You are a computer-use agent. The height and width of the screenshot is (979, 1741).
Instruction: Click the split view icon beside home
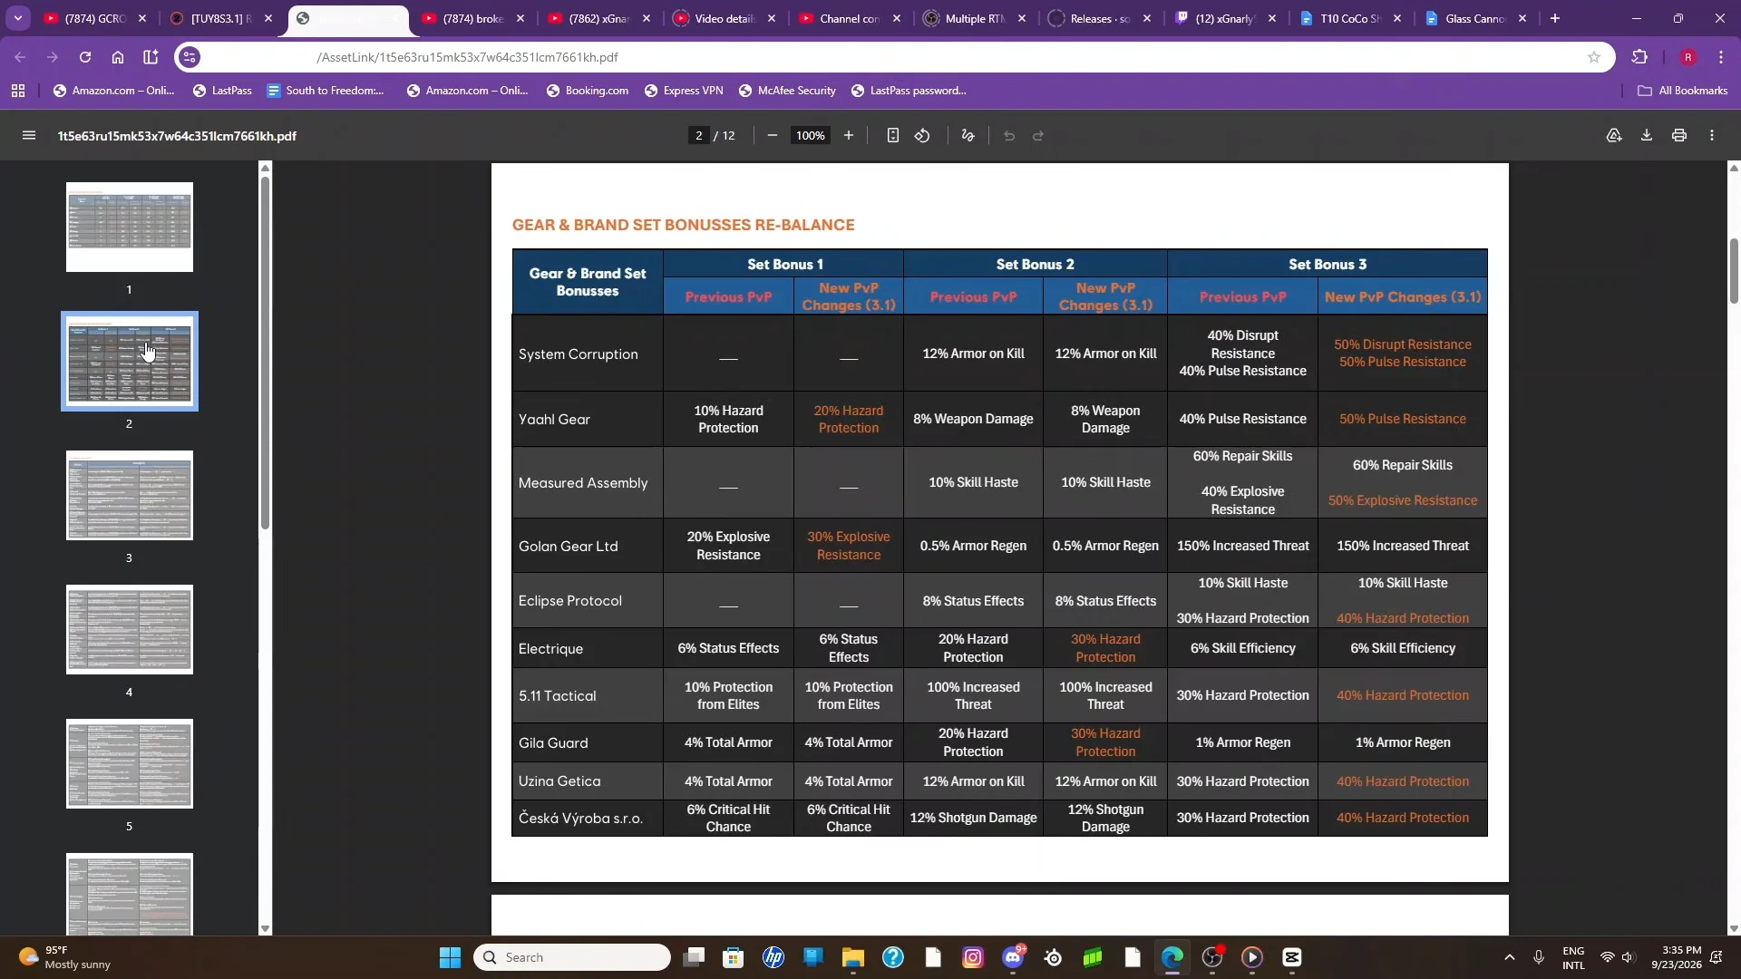[151, 57]
